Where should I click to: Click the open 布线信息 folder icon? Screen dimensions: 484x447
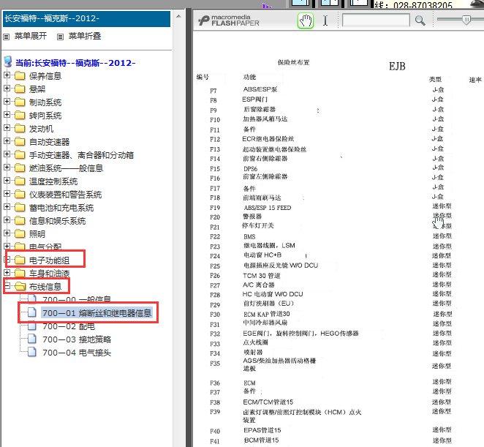click(x=20, y=286)
